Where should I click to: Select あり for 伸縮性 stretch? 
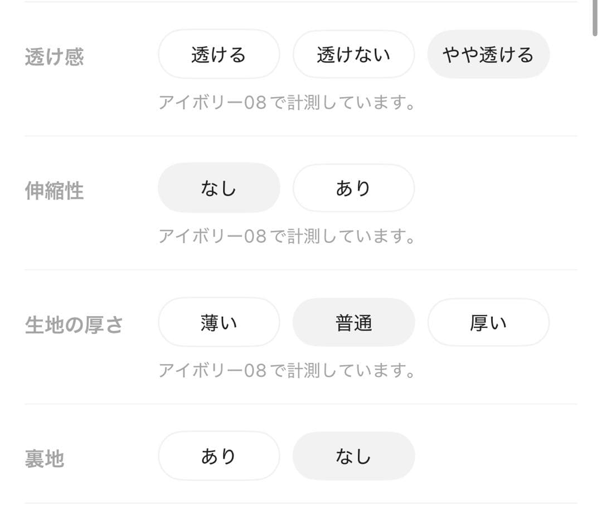(x=353, y=188)
